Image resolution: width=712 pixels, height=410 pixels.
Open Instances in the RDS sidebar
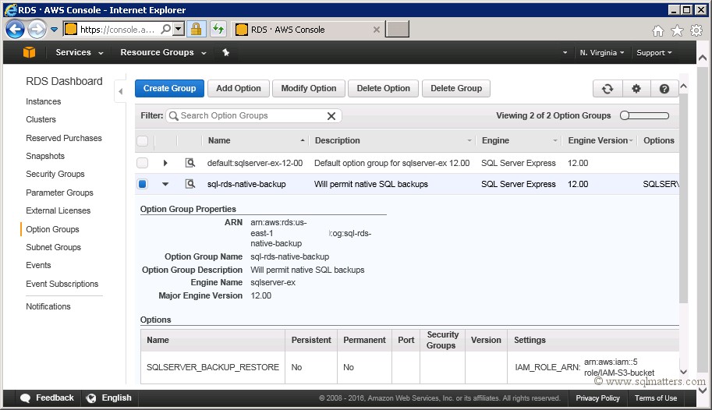(x=43, y=101)
